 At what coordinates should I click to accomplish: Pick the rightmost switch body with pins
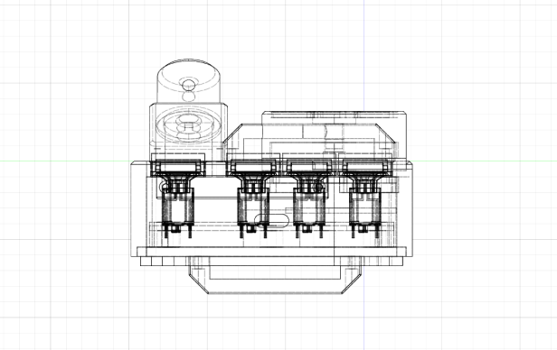pos(364,212)
